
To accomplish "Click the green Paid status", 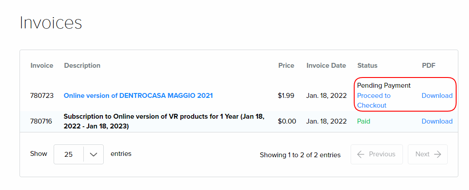I will click(363, 121).
